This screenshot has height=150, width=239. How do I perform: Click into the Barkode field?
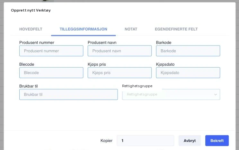pos(188,51)
